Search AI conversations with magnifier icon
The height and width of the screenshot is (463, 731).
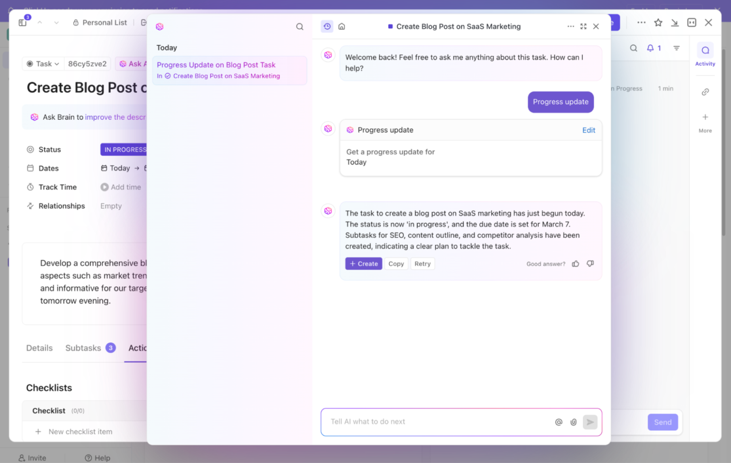(299, 26)
